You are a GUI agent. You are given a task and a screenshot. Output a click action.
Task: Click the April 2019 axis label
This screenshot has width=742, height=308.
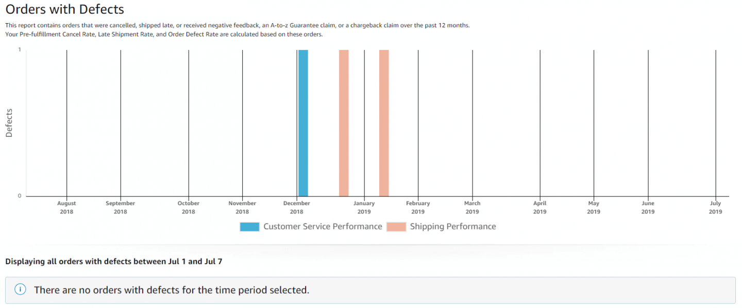click(x=540, y=207)
